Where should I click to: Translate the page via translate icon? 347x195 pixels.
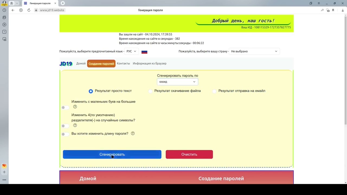322,10
